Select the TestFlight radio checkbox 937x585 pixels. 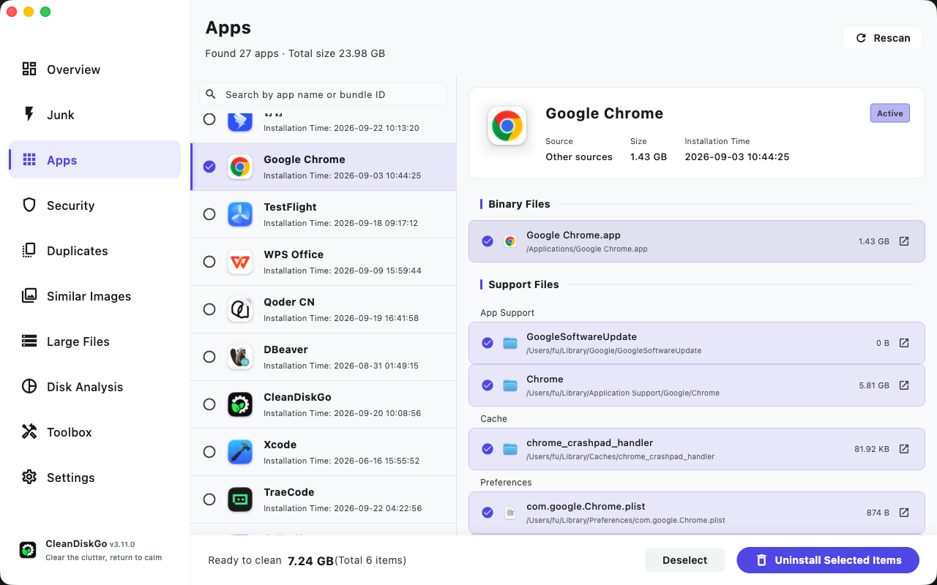pos(209,214)
